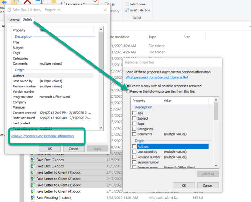Select Fake Doc (2).docx file name
This screenshot has width=251, height=202.
pos(50,160)
